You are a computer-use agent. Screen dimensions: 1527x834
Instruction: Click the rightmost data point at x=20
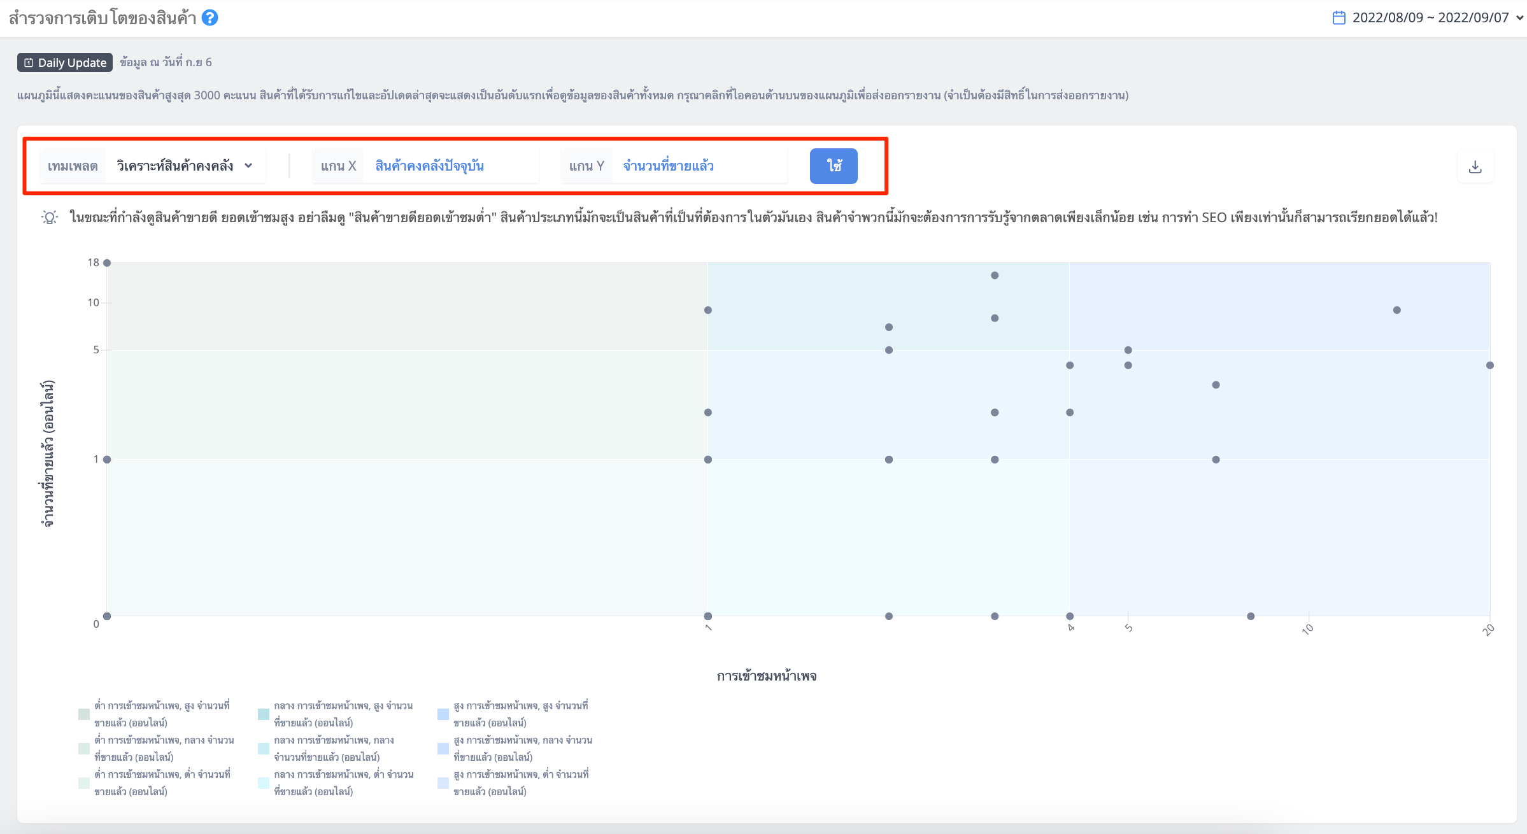coord(1490,365)
